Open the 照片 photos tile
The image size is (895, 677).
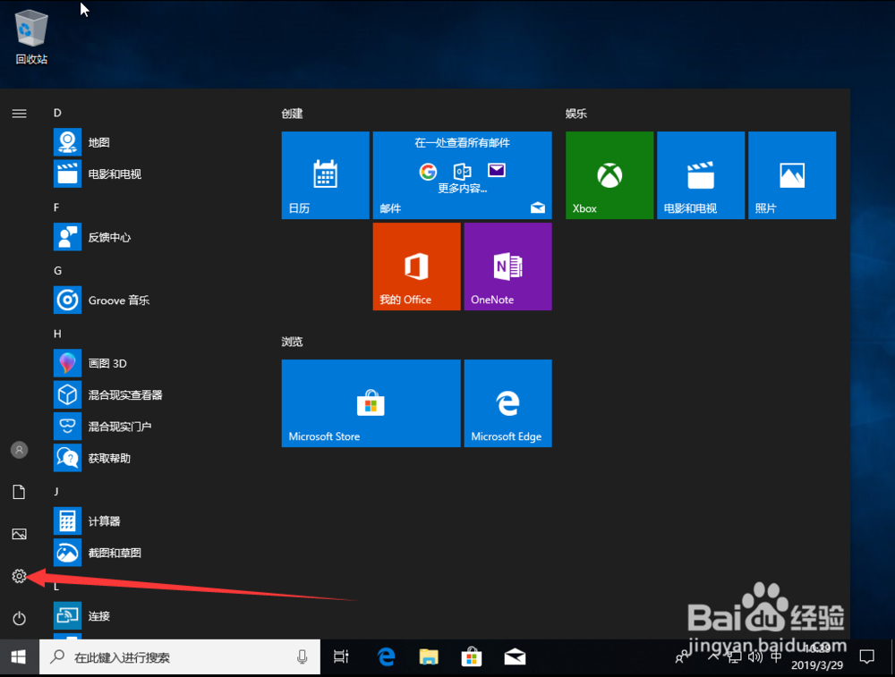[792, 175]
